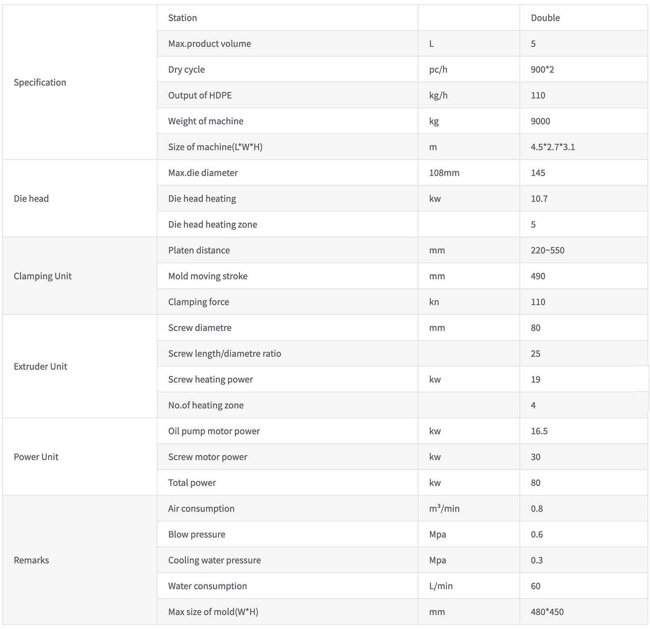
Task: Click the Specification category cell
Action: [80, 82]
